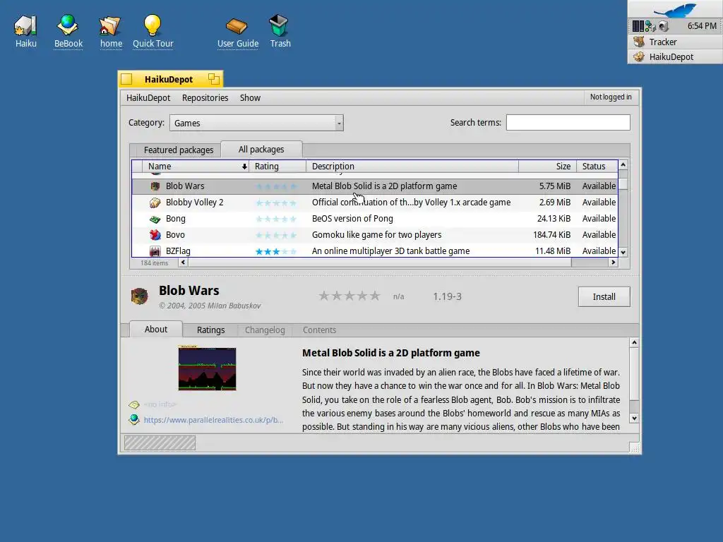Open the Changelog tab
Screen dimensions: 723x542
click(265, 330)
